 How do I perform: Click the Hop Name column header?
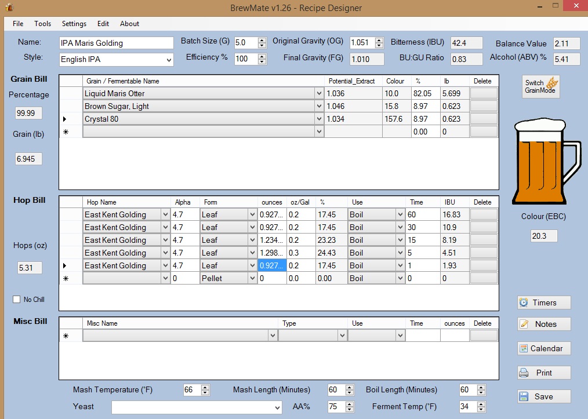click(x=127, y=202)
